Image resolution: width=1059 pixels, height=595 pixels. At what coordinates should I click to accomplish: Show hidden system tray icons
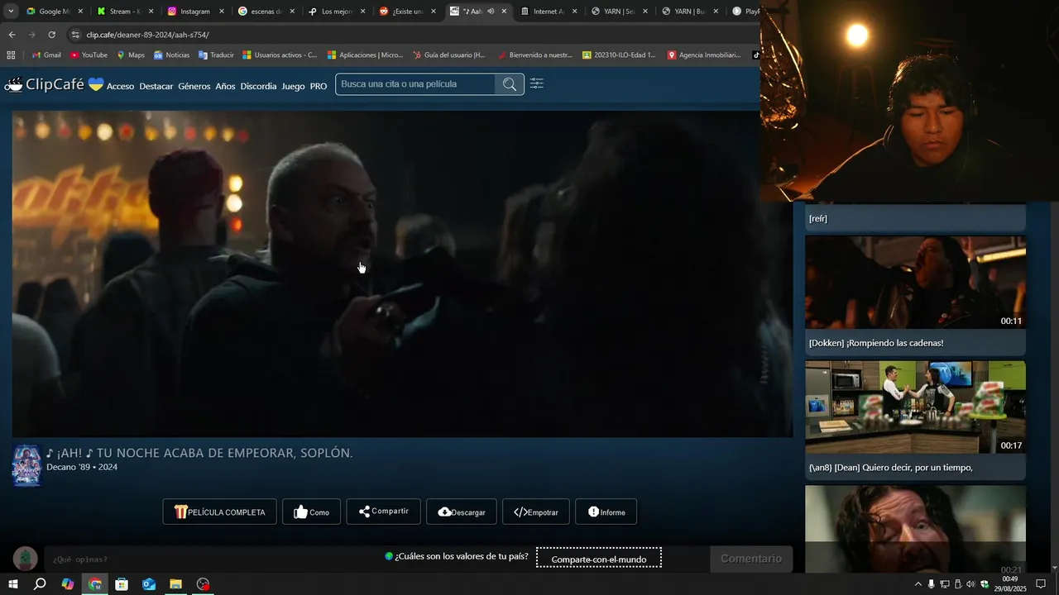tap(918, 584)
